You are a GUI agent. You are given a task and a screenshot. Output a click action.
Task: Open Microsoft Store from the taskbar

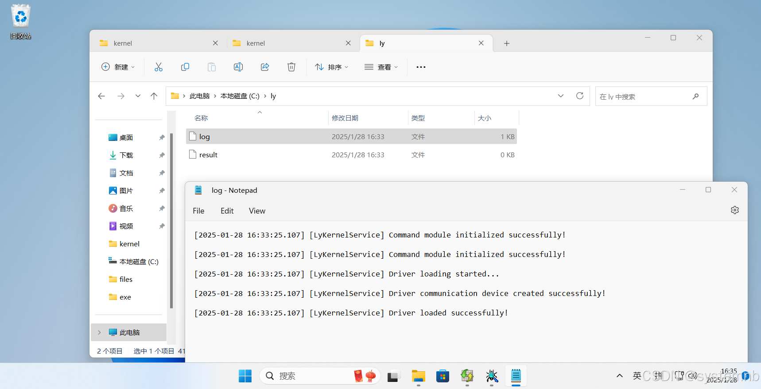click(x=443, y=376)
